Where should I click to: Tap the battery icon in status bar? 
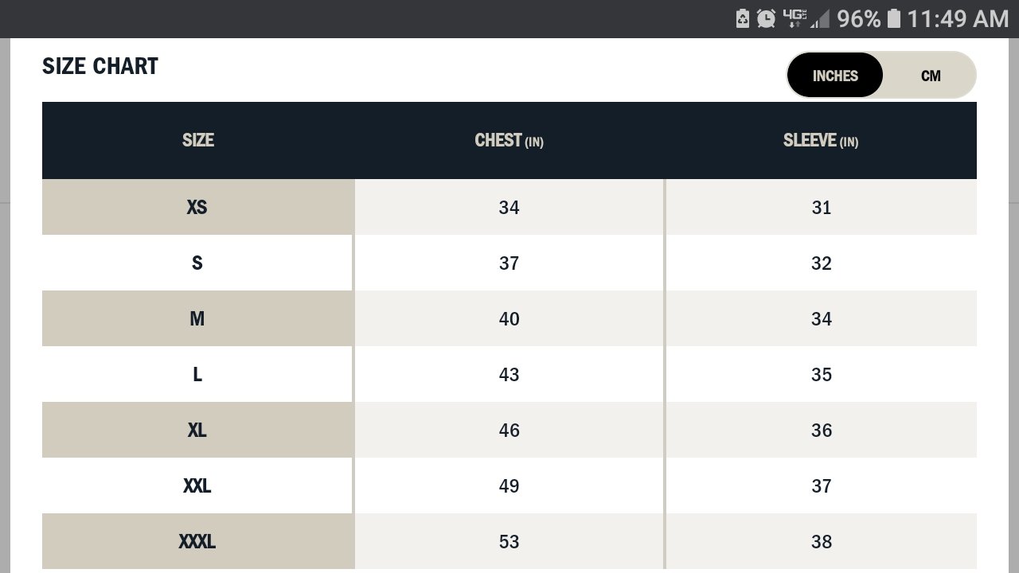[x=893, y=18]
